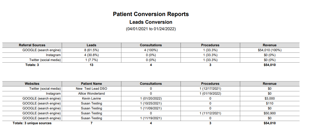Click the Leads column header

tap(92, 45)
